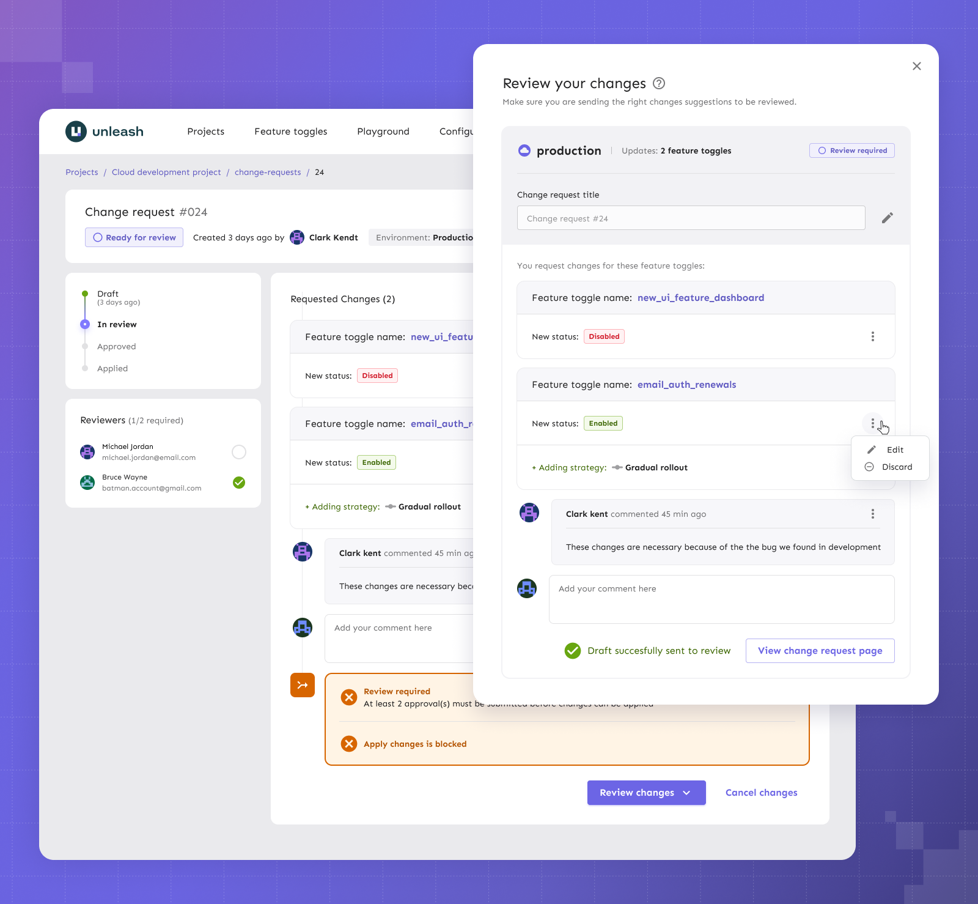
Task: Click your avatar beside the page comment box
Action: tap(303, 628)
